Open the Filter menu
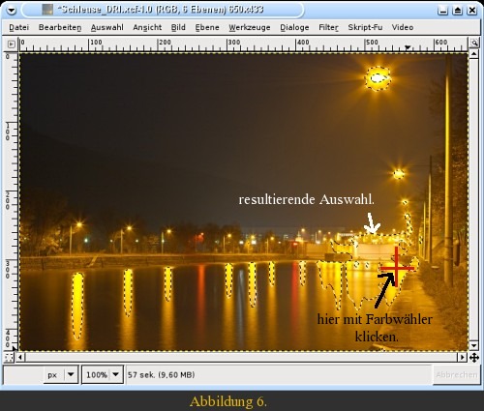Image resolution: width=484 pixels, height=411 pixels. point(328,27)
